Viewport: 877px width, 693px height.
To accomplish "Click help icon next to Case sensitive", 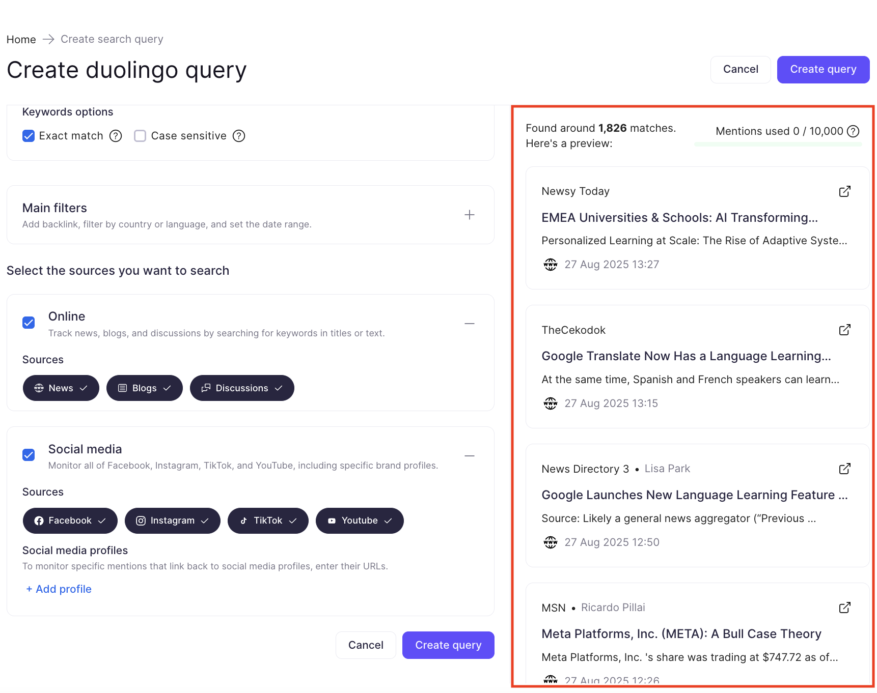I will click(239, 136).
